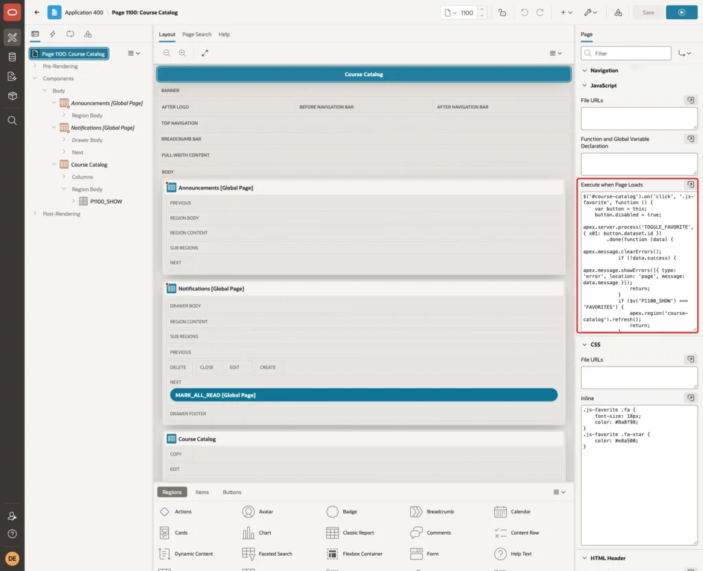Switch to Rendering tree tab icon
703x571 pixels.
coord(35,34)
